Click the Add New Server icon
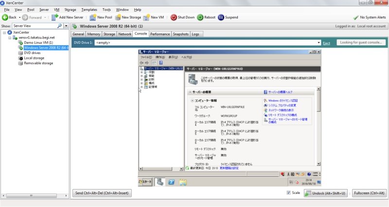Viewport: 389px width, 207px height. click(x=54, y=17)
